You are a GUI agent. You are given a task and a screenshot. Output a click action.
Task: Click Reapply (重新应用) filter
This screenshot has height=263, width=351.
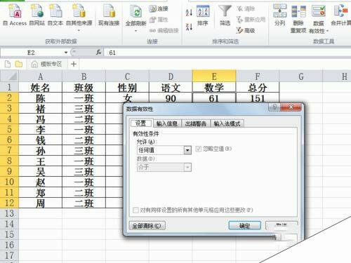click(251, 20)
